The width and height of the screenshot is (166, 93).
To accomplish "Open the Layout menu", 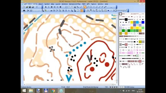I will (58, 4).
